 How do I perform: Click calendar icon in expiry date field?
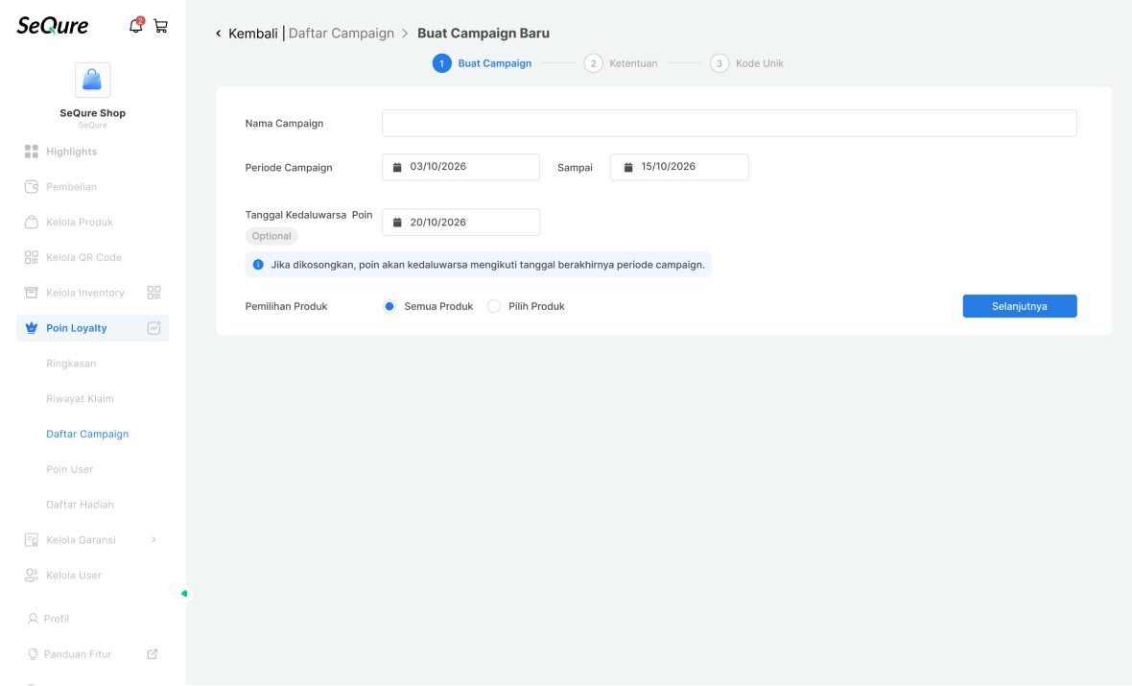coord(397,223)
